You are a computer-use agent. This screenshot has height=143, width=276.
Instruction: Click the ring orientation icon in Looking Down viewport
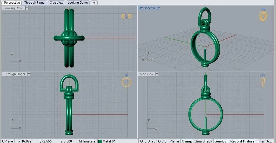(x=126, y=16)
